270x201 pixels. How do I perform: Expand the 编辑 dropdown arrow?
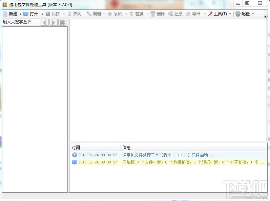click(104, 14)
